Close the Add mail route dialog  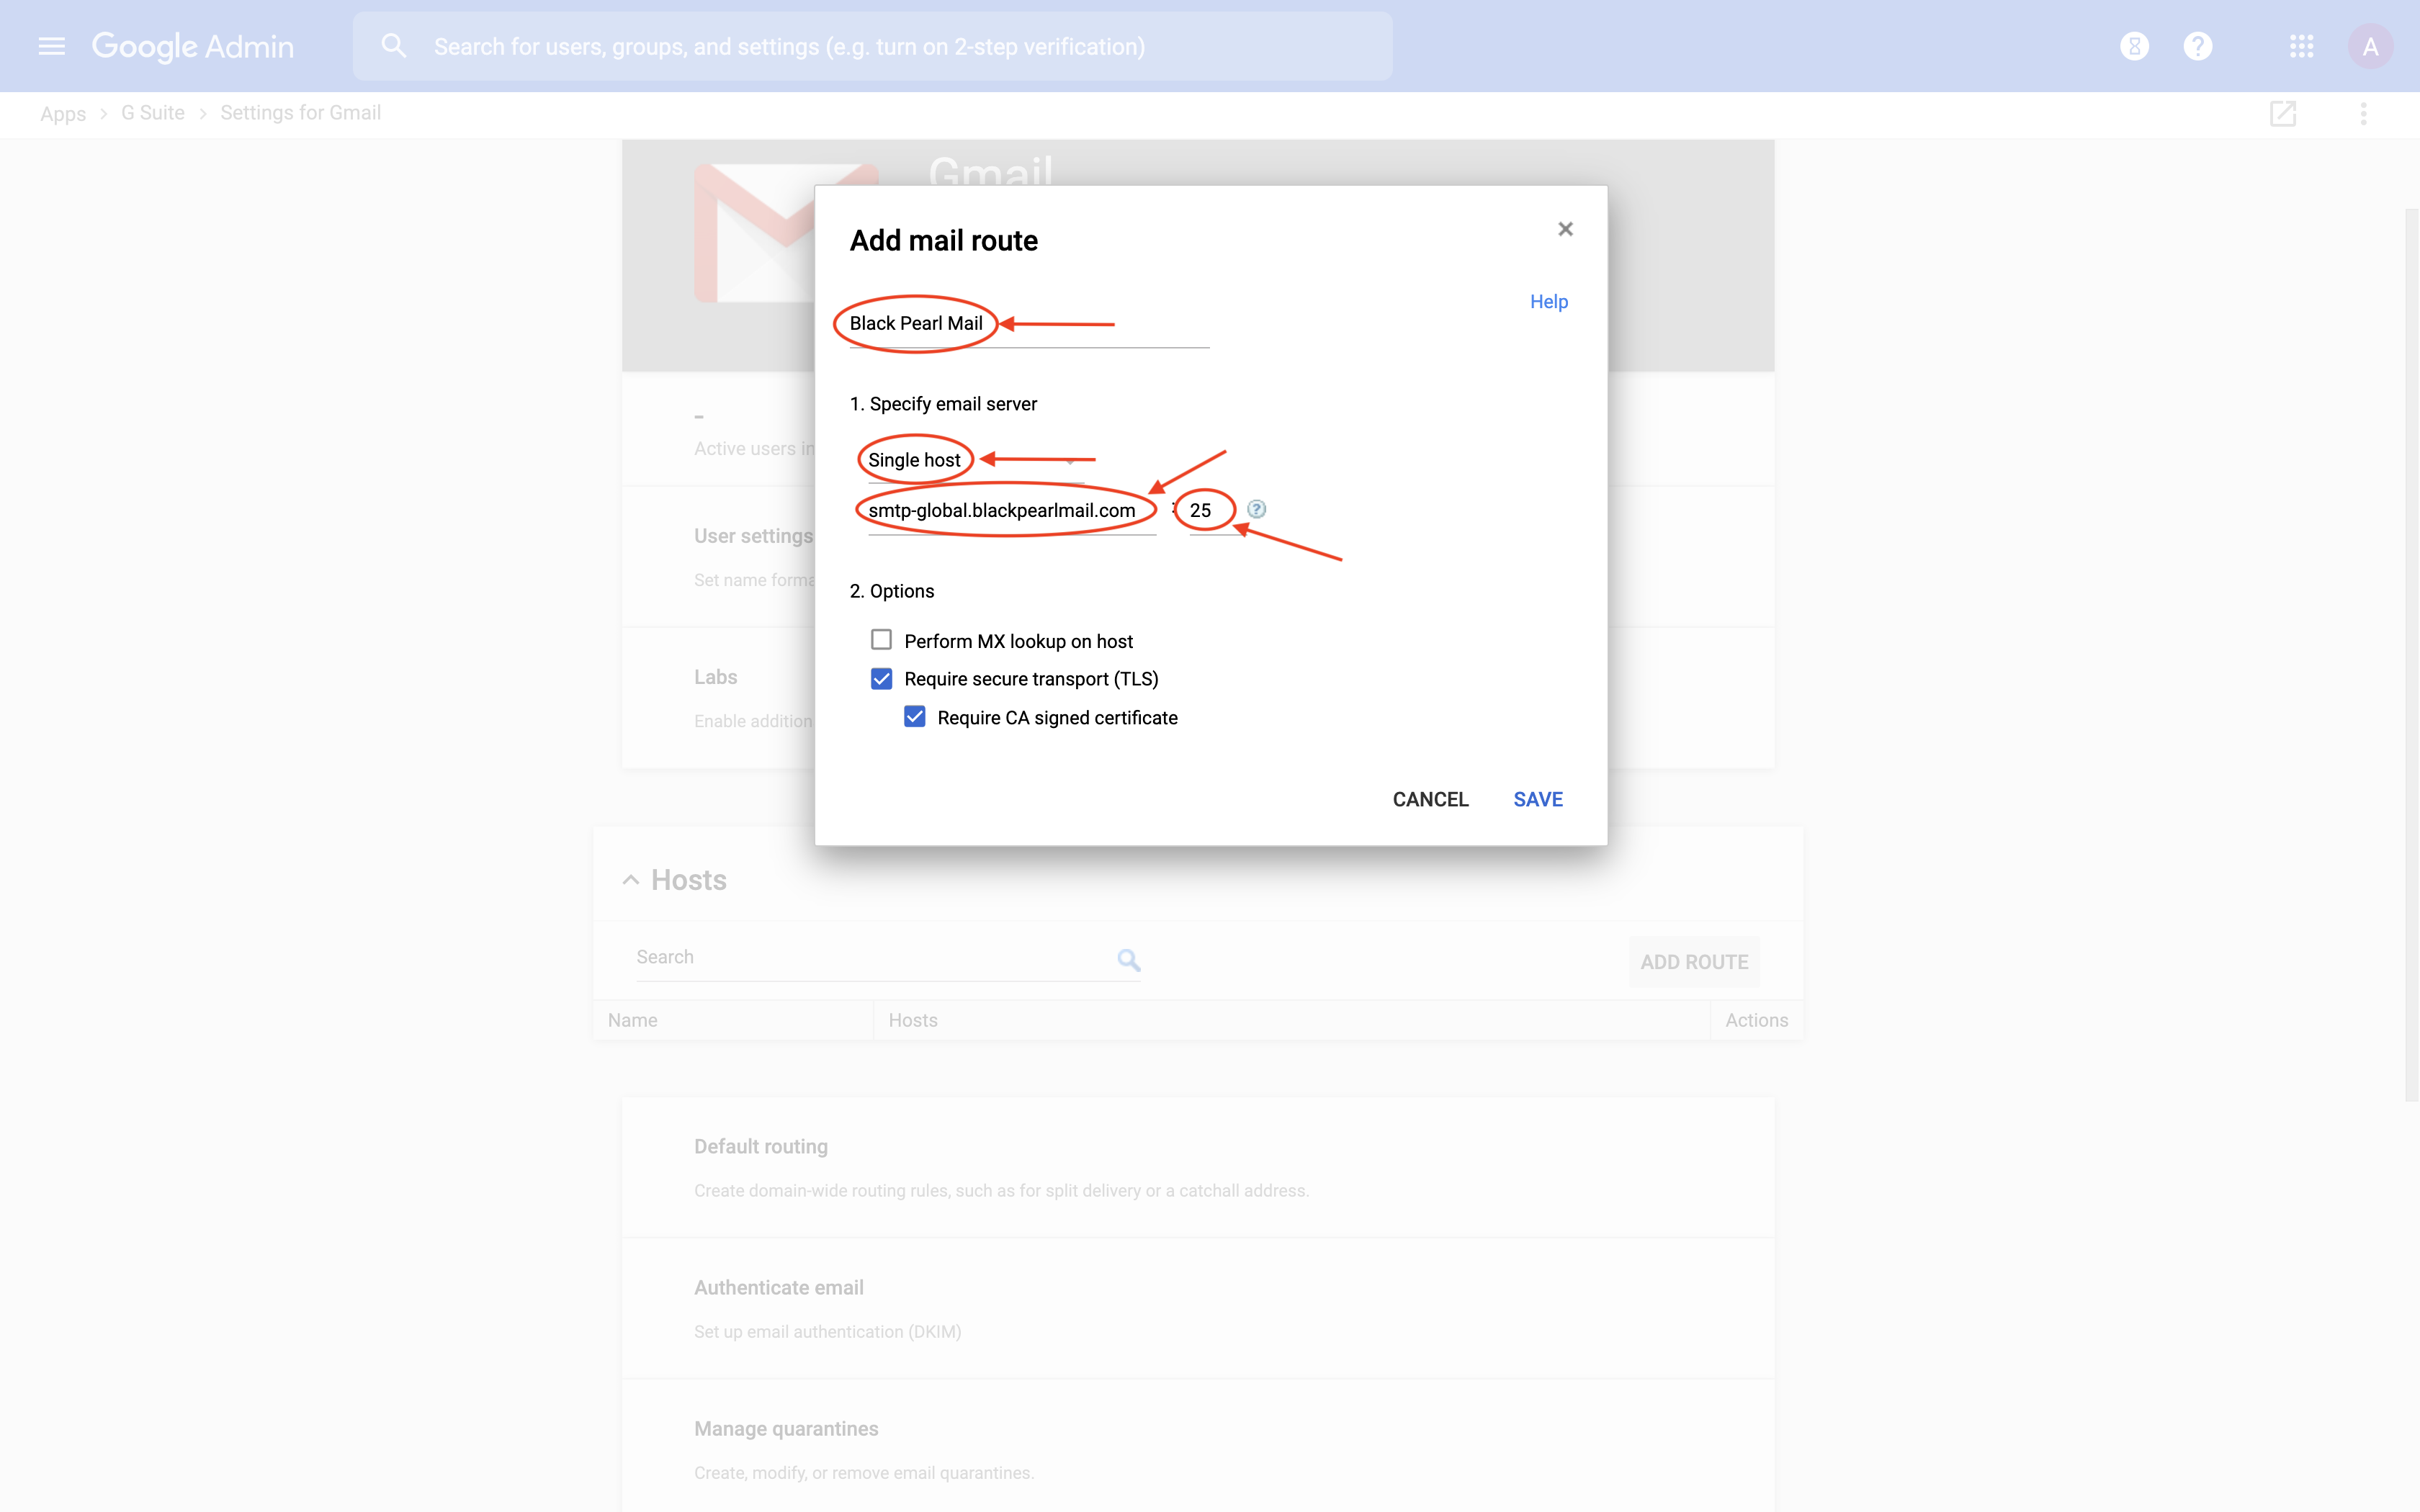pyautogui.click(x=1565, y=229)
